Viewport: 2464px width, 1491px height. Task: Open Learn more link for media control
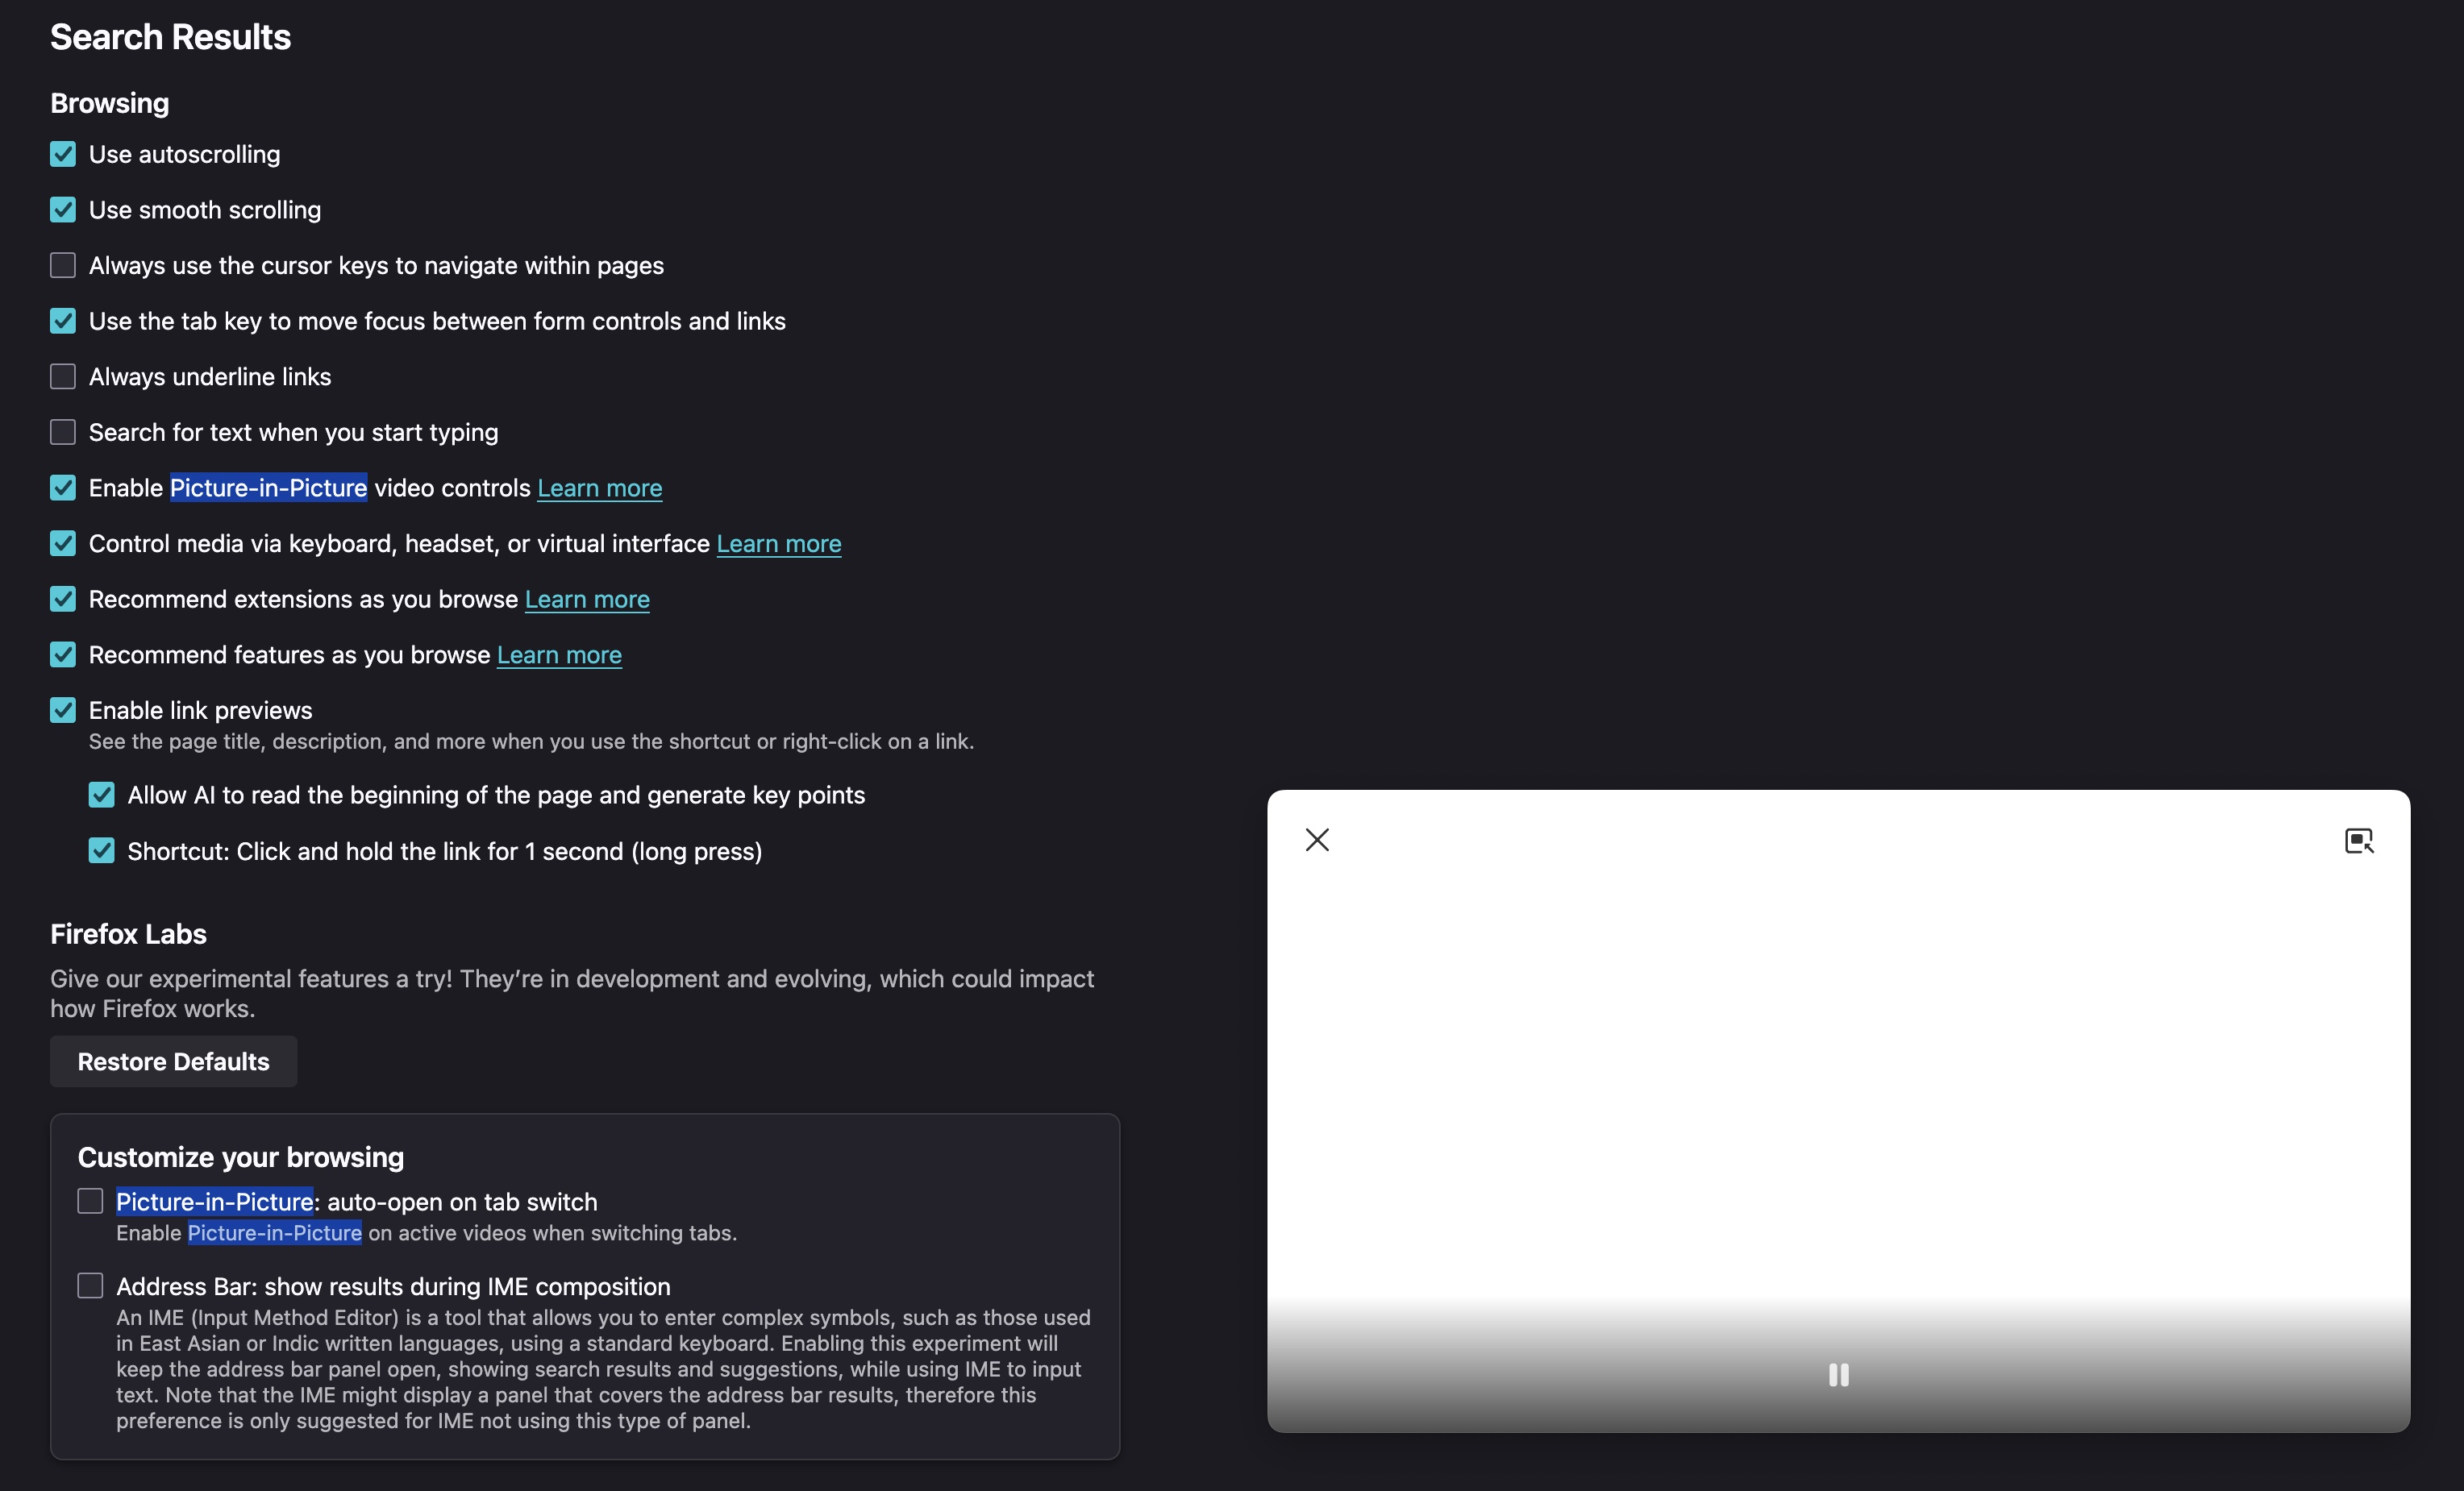(x=778, y=545)
